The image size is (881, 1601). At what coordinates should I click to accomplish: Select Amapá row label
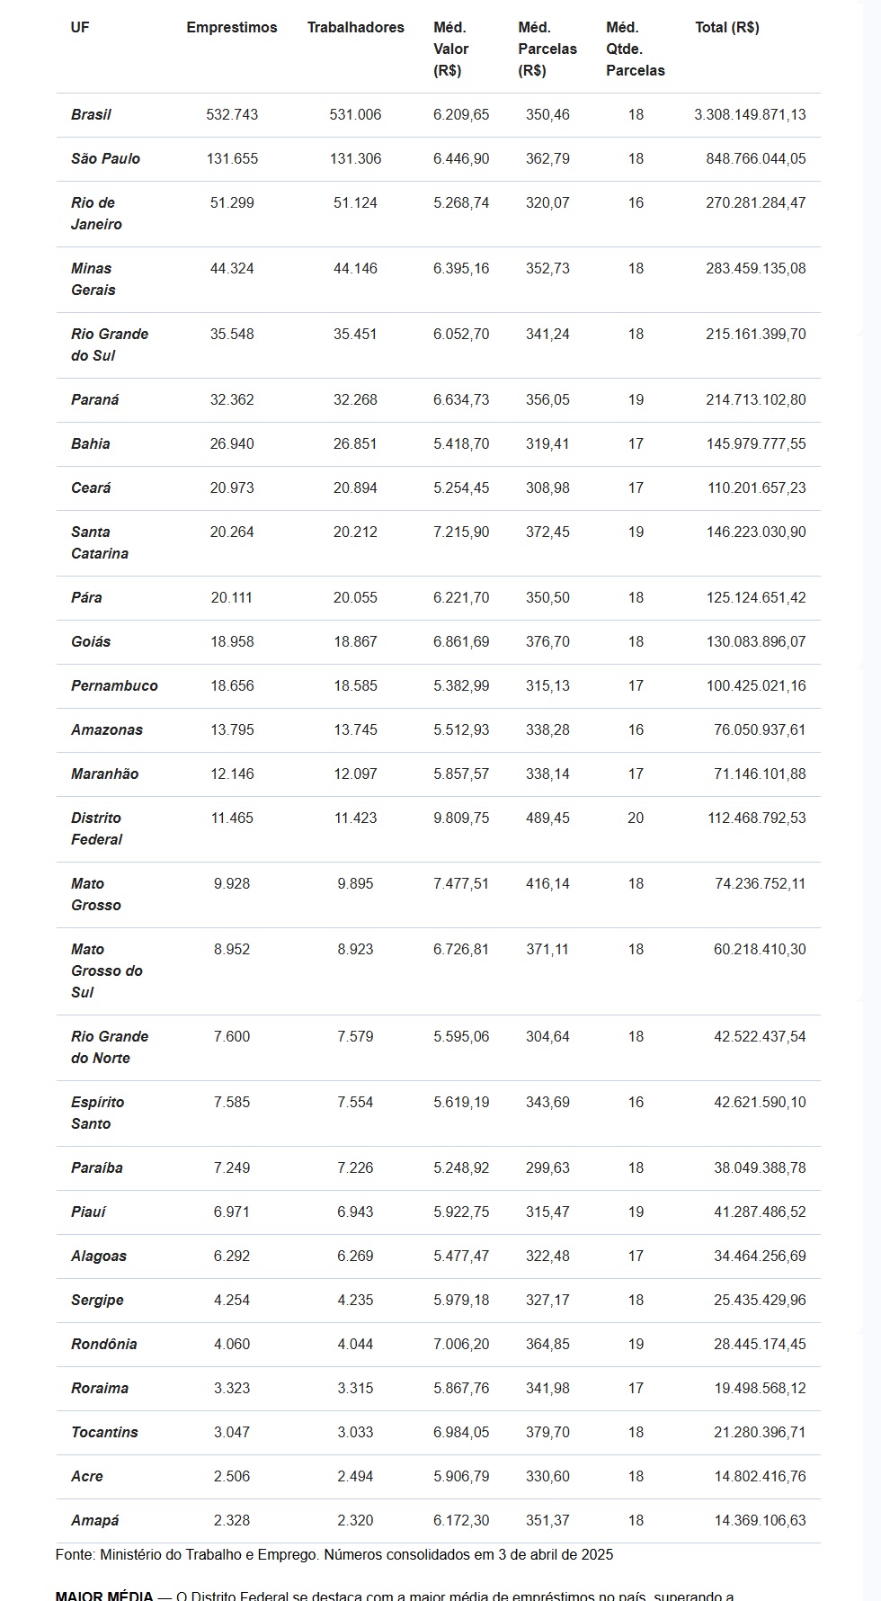point(95,1521)
